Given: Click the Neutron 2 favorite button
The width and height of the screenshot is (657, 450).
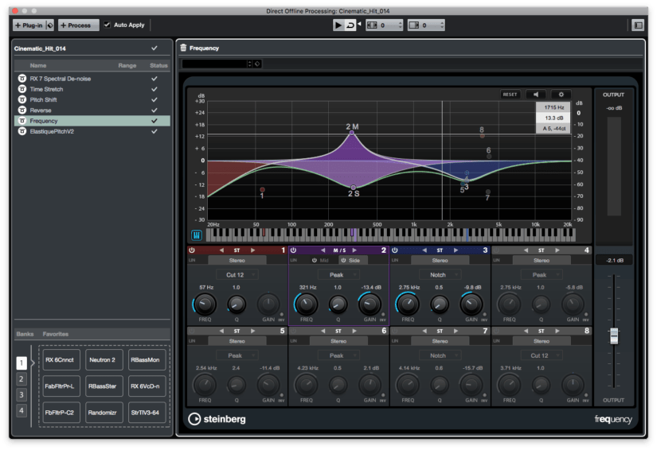Looking at the screenshot, I should [x=104, y=359].
